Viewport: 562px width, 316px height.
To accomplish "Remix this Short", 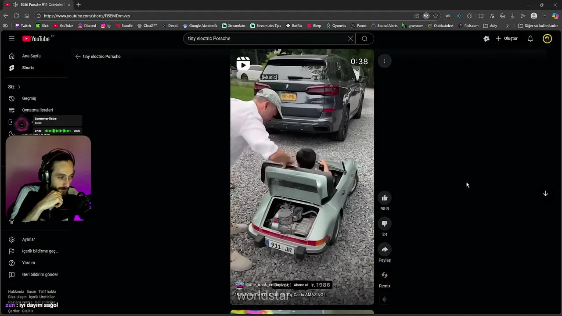I will pyautogui.click(x=385, y=276).
